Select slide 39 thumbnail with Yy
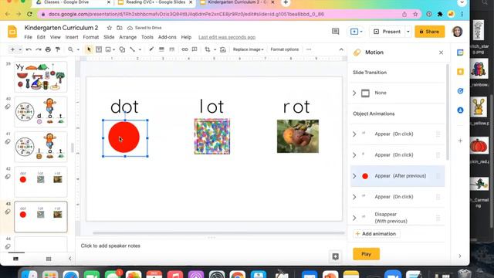494x278 pixels. point(41,76)
